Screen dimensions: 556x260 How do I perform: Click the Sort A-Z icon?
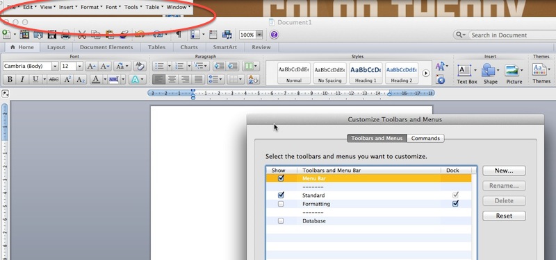[253, 79]
